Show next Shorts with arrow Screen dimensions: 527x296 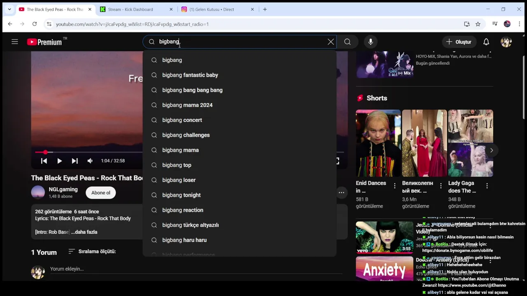[x=491, y=150]
